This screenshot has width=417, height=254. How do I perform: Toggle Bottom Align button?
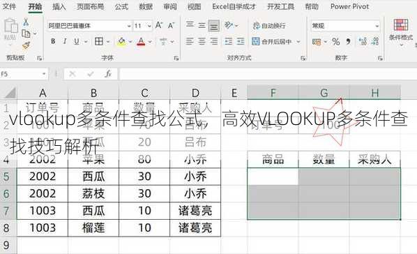214,26
